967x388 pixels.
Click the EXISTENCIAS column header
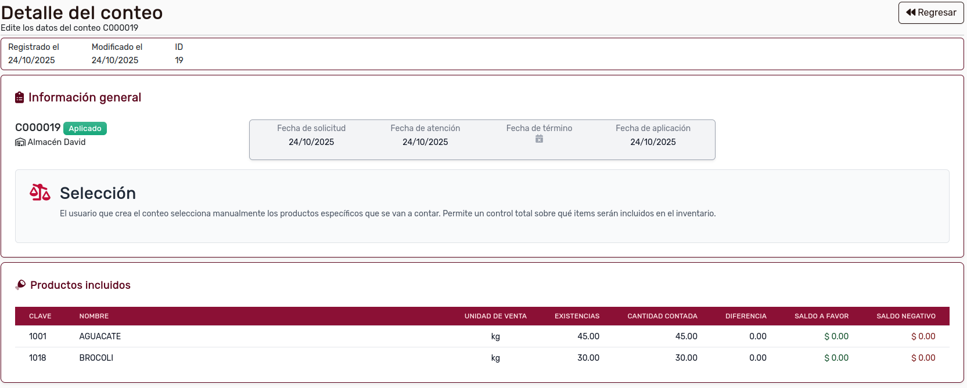pos(577,316)
